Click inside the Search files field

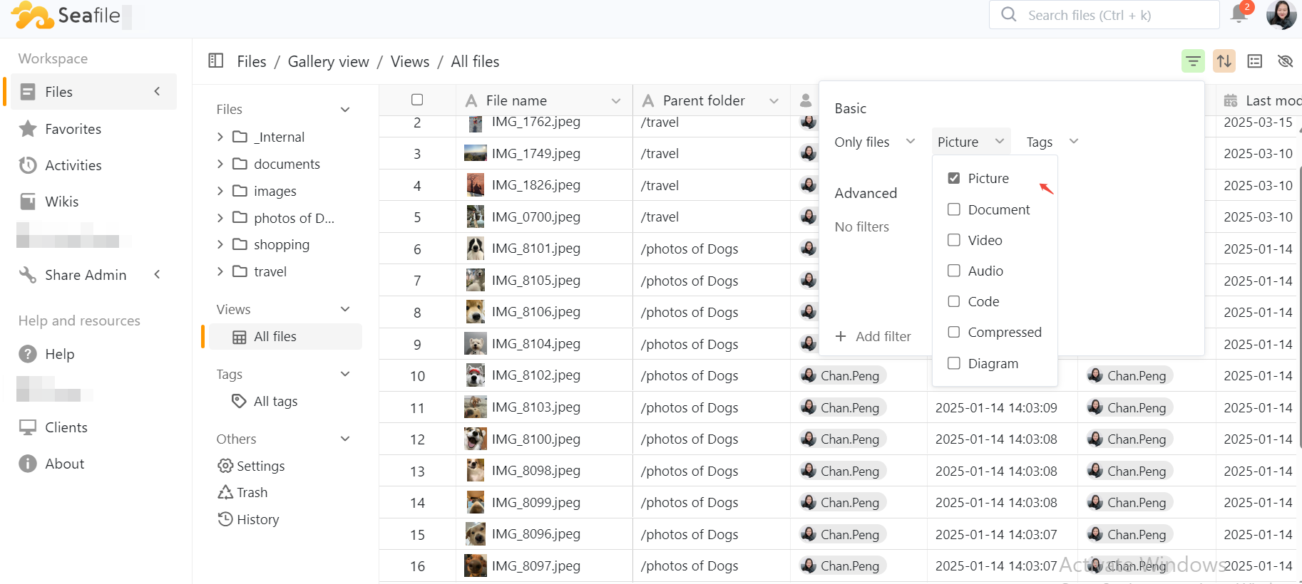point(1112,15)
